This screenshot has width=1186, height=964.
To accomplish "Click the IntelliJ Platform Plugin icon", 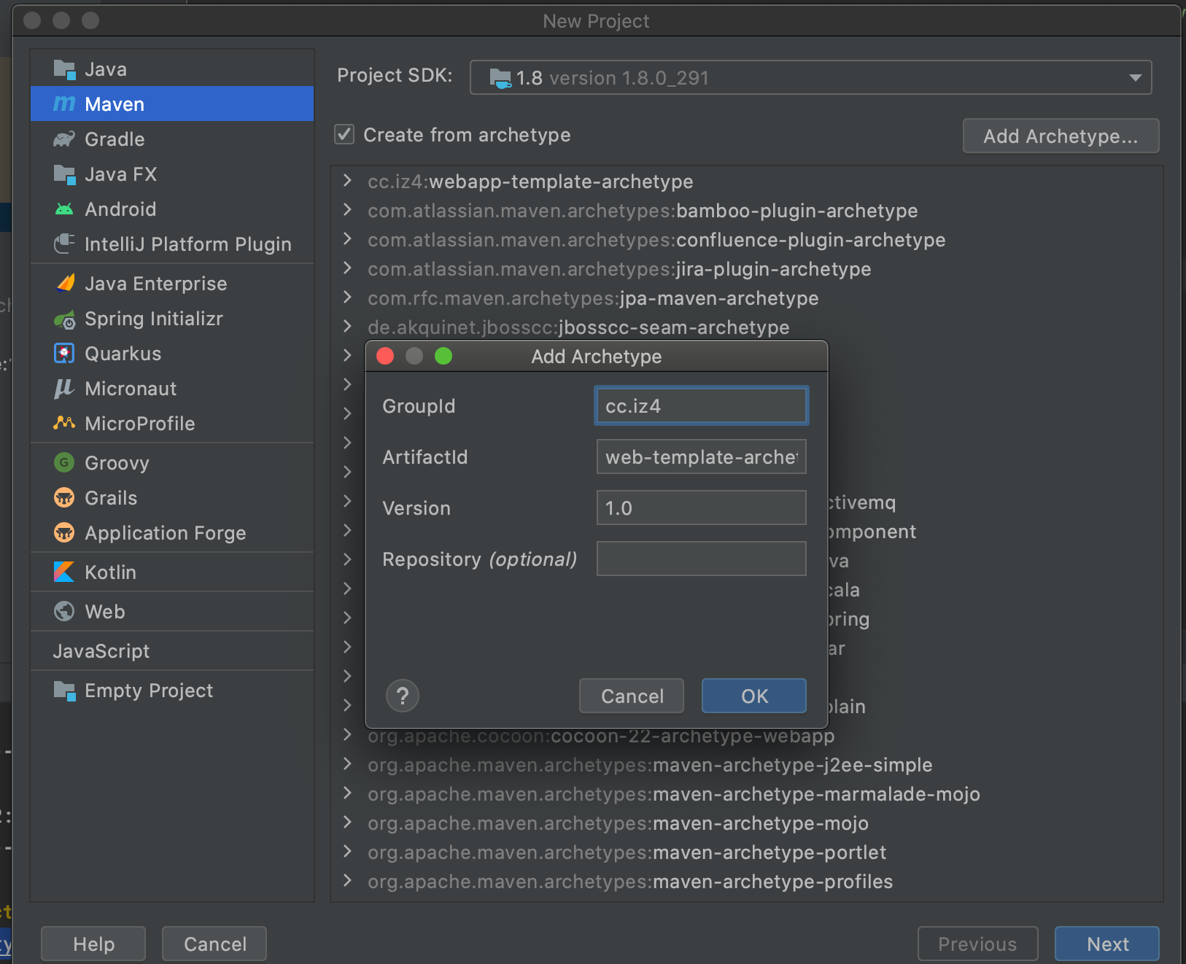I will click(x=65, y=244).
